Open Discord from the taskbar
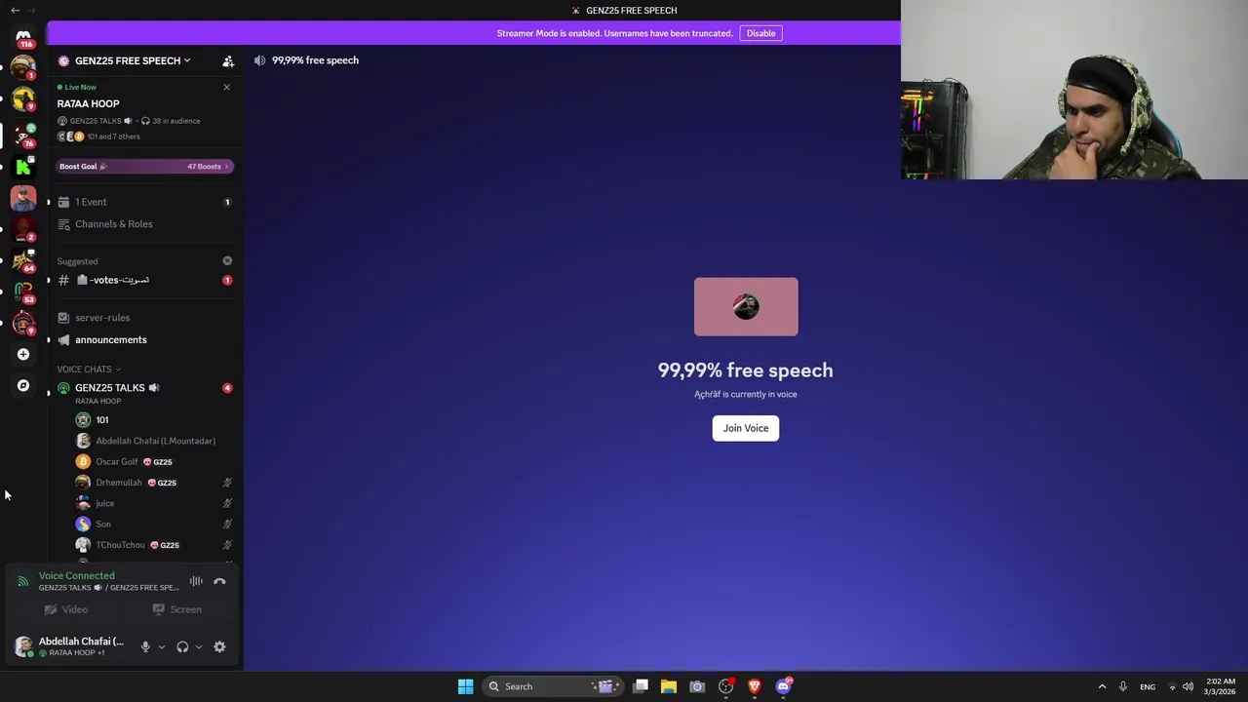This screenshot has width=1248, height=702. (783, 686)
